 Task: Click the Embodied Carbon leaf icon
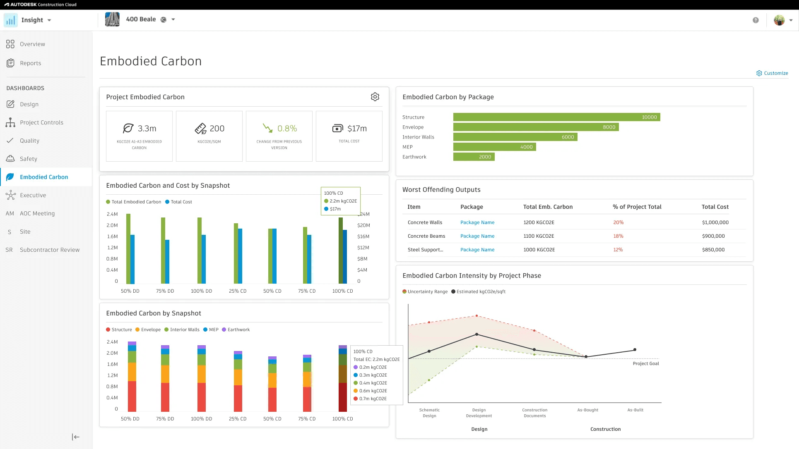click(x=10, y=177)
